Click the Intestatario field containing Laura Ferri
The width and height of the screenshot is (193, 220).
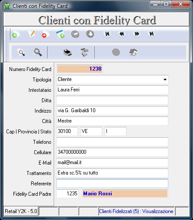pyautogui.click(x=113, y=90)
